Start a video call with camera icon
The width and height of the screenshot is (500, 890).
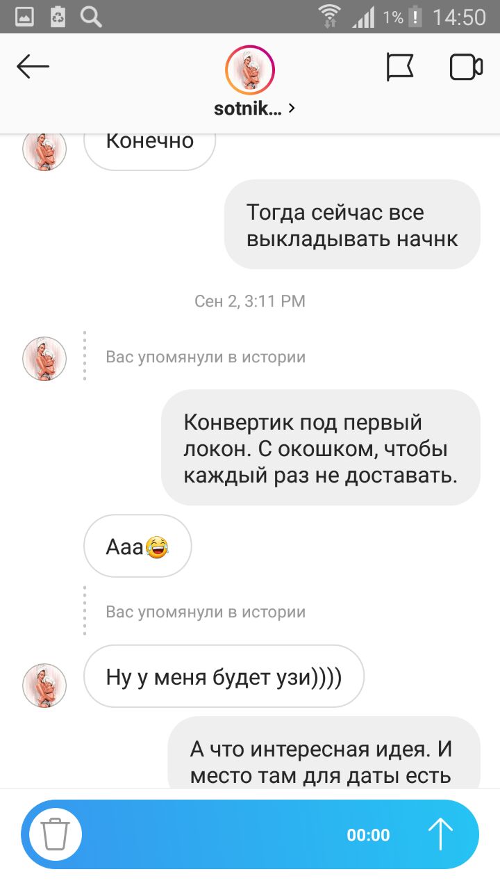[x=466, y=67]
